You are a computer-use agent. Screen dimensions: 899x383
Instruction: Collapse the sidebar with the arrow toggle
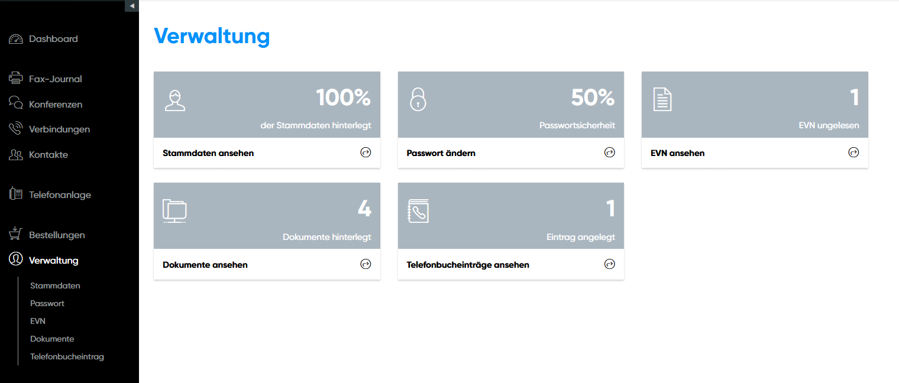132,6
